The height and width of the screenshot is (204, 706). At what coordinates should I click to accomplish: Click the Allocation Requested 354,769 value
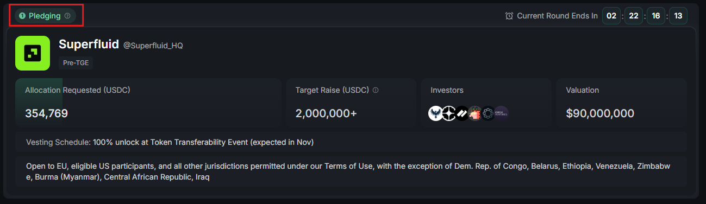(x=46, y=113)
